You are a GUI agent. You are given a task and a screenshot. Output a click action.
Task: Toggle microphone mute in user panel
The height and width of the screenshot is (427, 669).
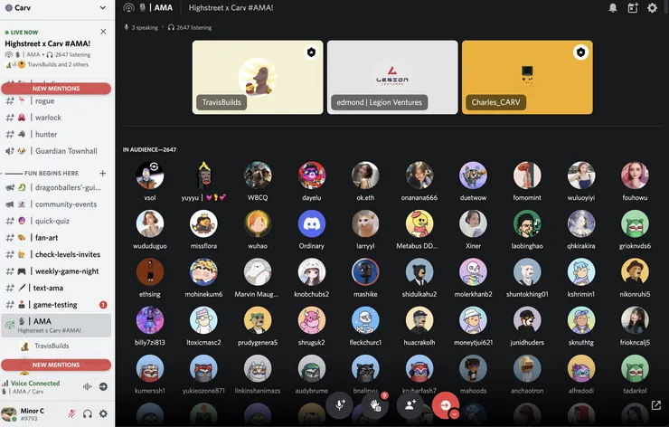point(71,413)
